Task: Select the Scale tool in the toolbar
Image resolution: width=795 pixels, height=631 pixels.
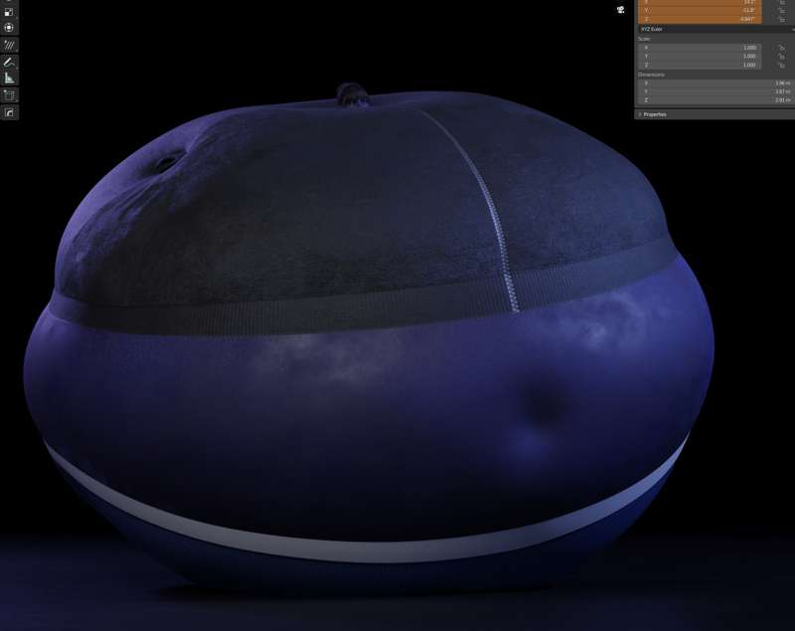Action: pos(9,12)
